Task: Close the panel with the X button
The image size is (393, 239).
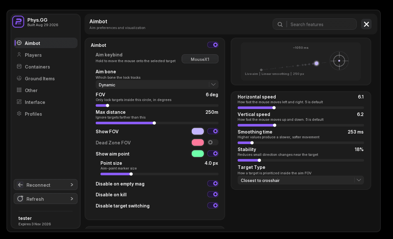Action: 366,24
